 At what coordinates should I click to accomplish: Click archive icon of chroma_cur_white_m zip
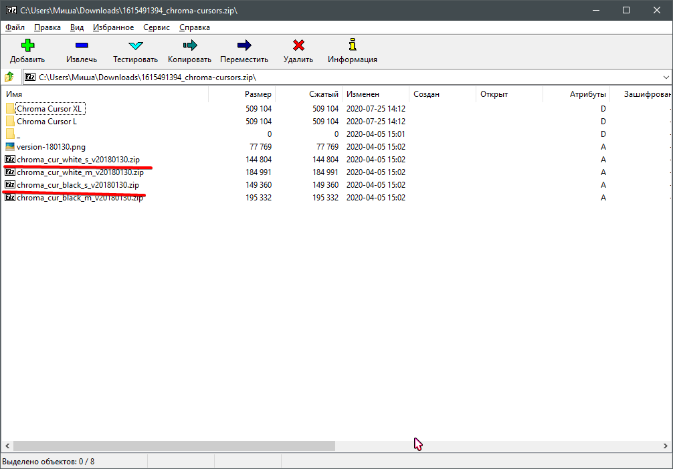click(x=10, y=172)
